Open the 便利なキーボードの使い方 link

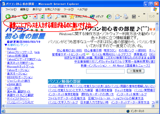[97, 94]
